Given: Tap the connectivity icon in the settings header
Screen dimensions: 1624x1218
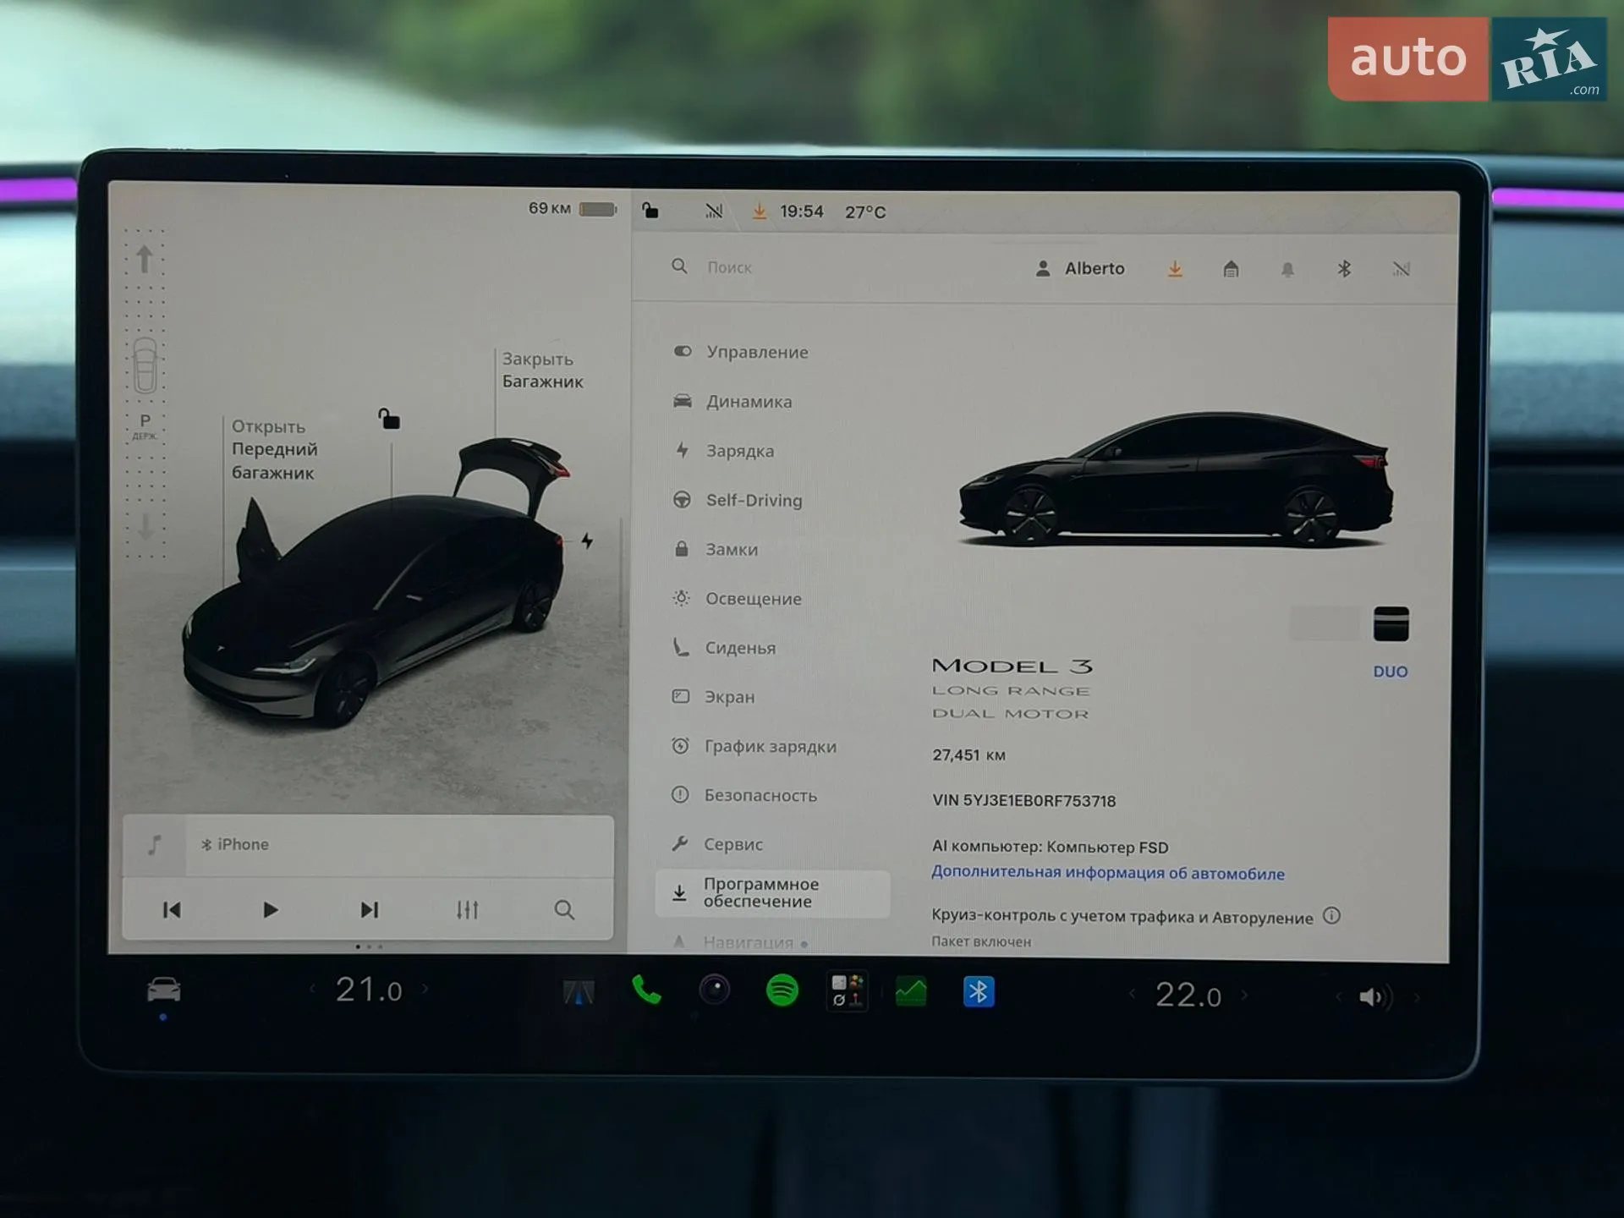Looking at the screenshot, I should pyautogui.click(x=1401, y=269).
